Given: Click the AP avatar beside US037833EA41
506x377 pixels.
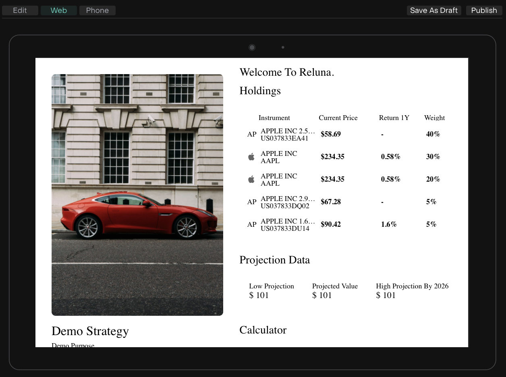Looking at the screenshot, I should [x=252, y=135].
